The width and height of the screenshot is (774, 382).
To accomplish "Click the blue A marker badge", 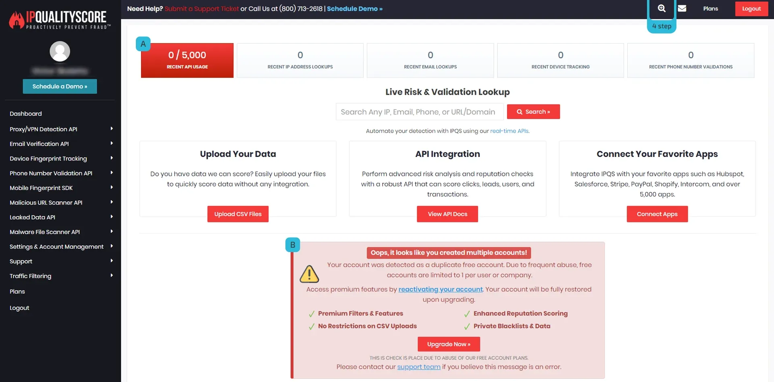I will [x=143, y=44].
